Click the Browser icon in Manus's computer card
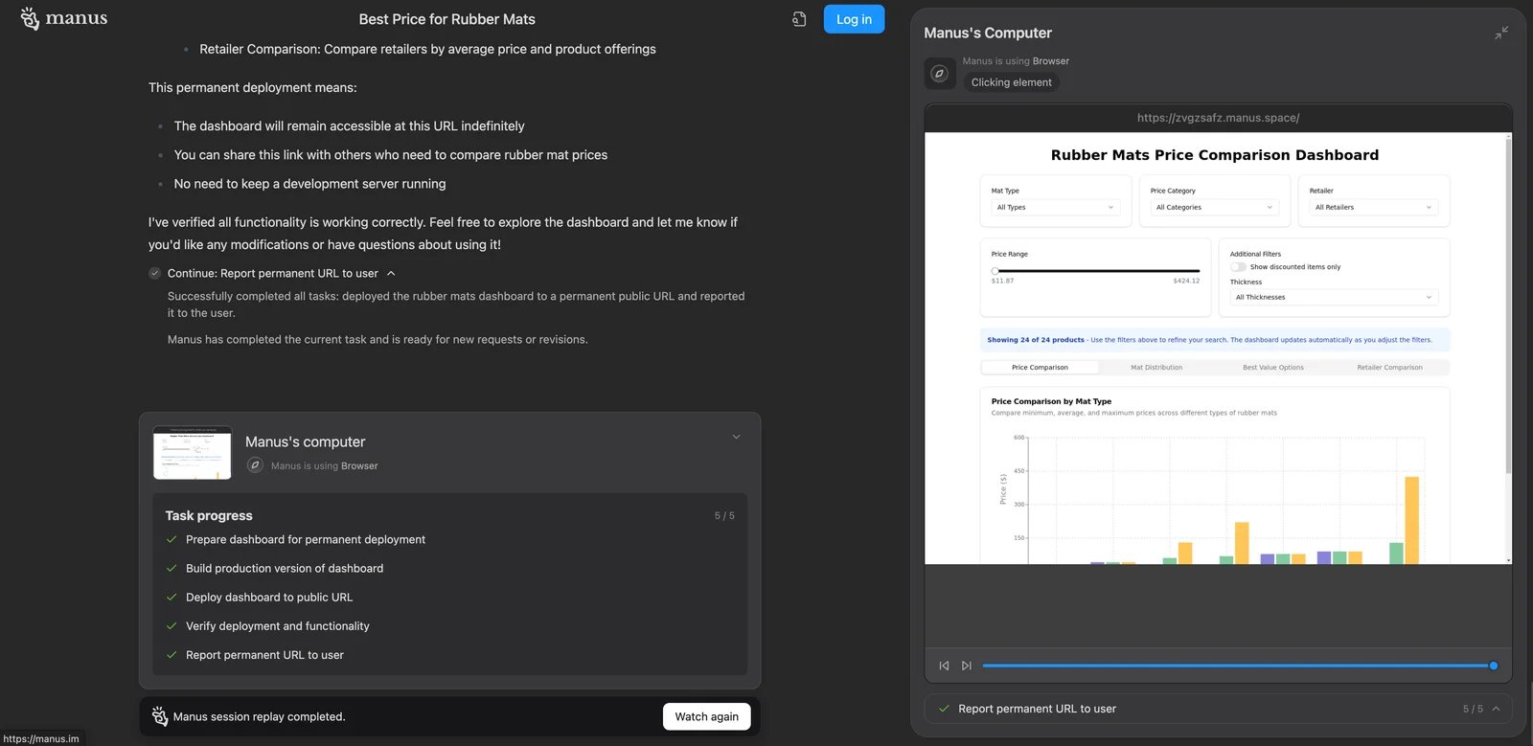Viewport: 1533px width, 746px height. (255, 464)
